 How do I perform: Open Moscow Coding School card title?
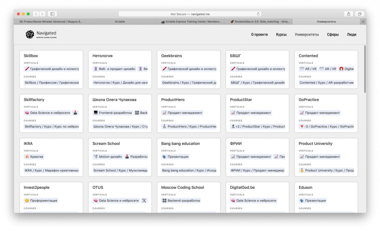pyautogui.click(x=183, y=187)
